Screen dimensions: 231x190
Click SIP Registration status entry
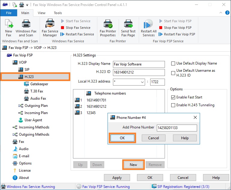pos(181,187)
